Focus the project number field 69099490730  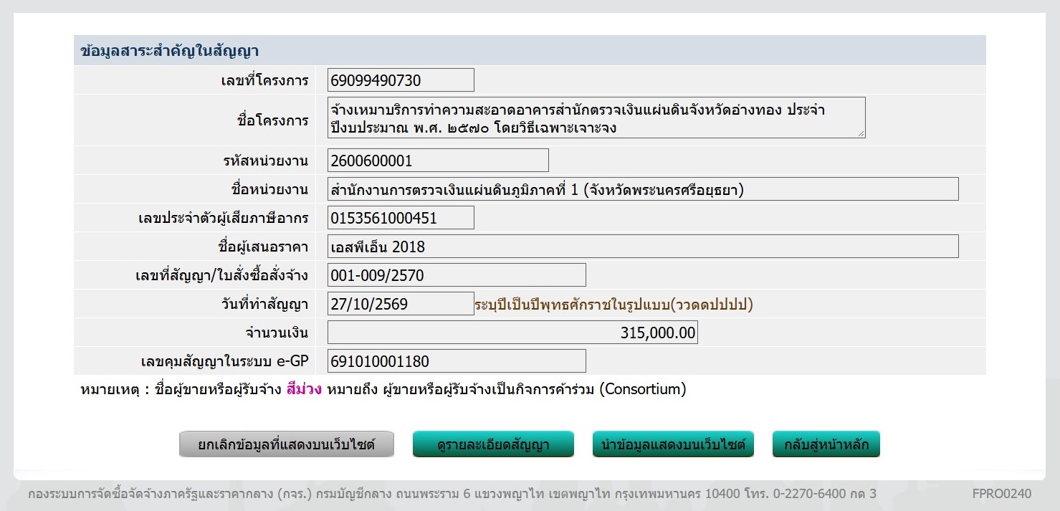pos(401,80)
